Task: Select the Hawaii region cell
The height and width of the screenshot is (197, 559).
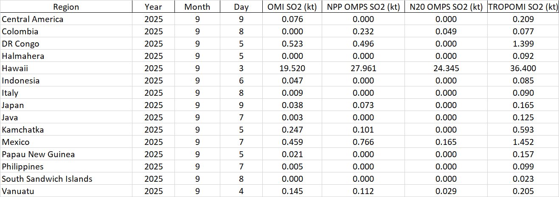Action: [15, 68]
